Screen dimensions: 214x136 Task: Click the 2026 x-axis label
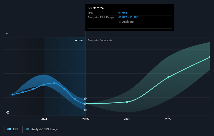(127, 119)
